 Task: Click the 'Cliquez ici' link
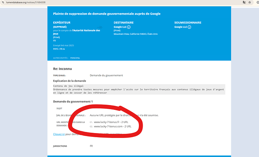(59, 134)
